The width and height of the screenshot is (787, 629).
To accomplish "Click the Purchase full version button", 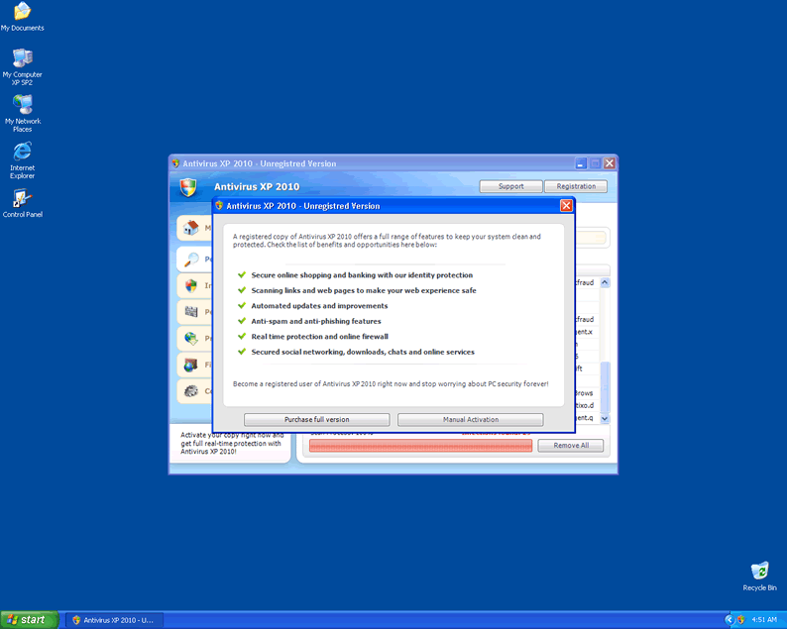I will point(317,420).
